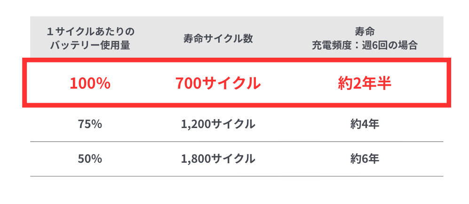Click the red 約2年半 lifespan value
Screen dimensions: 469x204
coord(365,83)
